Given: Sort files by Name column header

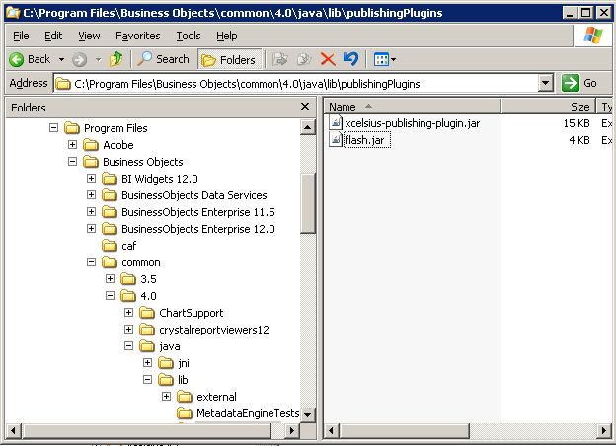Looking at the screenshot, I should pyautogui.click(x=412, y=107).
